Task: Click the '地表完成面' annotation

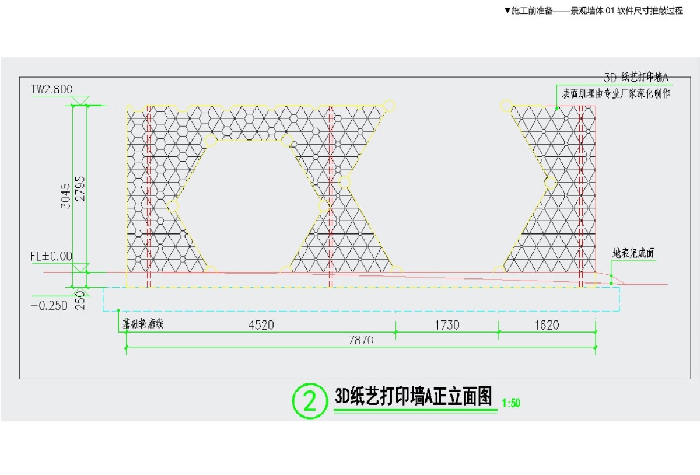Action: (x=633, y=253)
